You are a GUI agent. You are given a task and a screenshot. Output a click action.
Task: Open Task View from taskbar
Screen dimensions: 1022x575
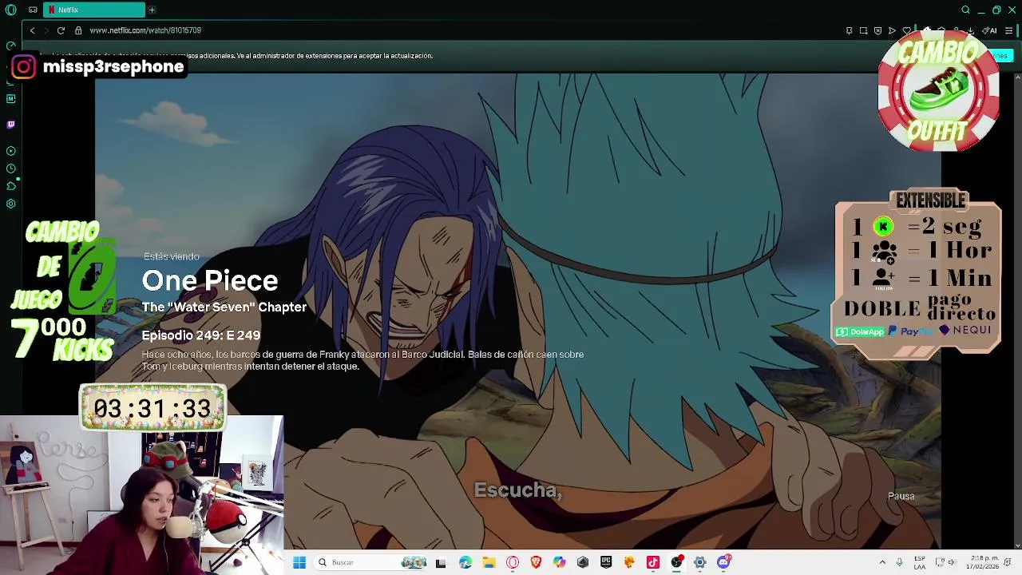click(441, 562)
